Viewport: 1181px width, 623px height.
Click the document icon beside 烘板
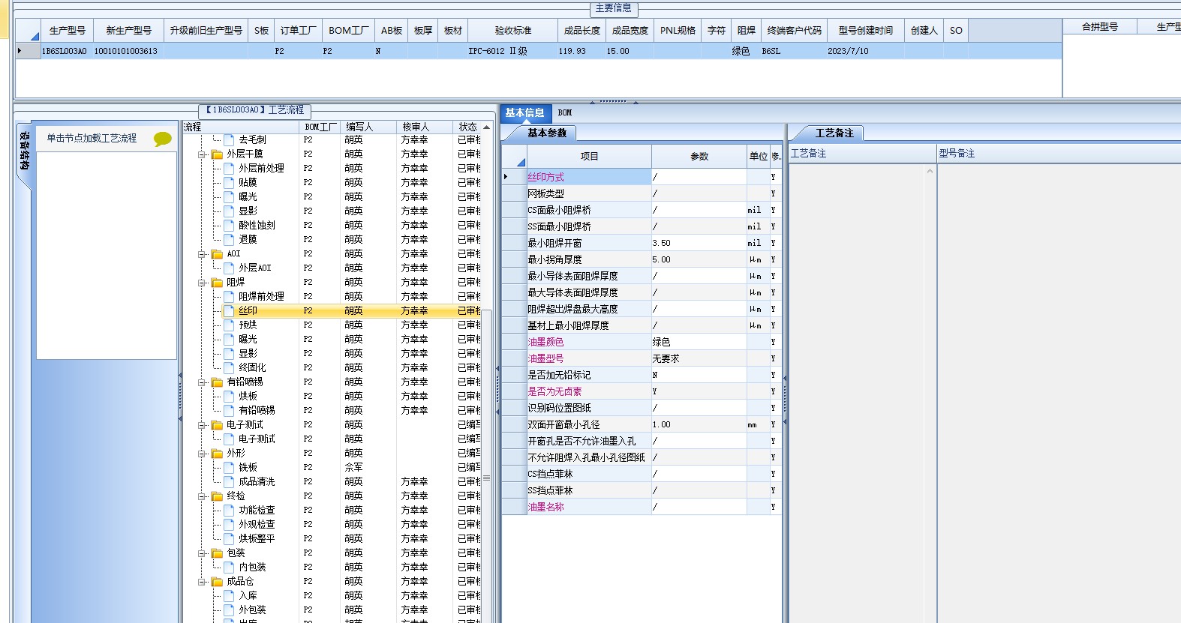coord(229,396)
